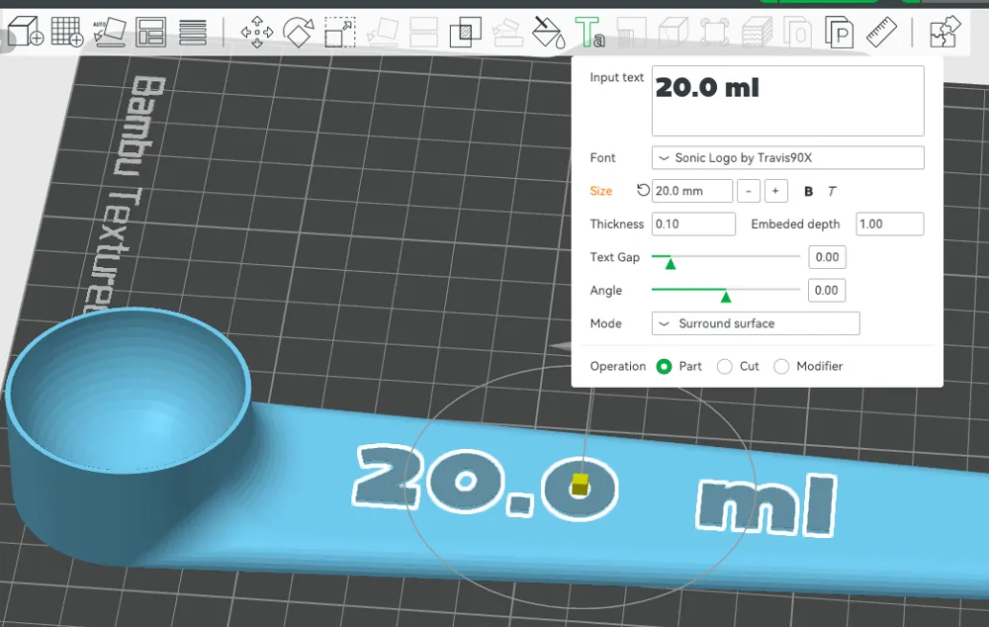Image resolution: width=989 pixels, height=627 pixels.
Task: Select the Rotate gizmo tool
Action: click(x=299, y=33)
